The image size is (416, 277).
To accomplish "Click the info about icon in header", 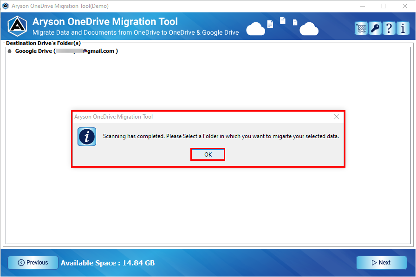I will click(403, 28).
